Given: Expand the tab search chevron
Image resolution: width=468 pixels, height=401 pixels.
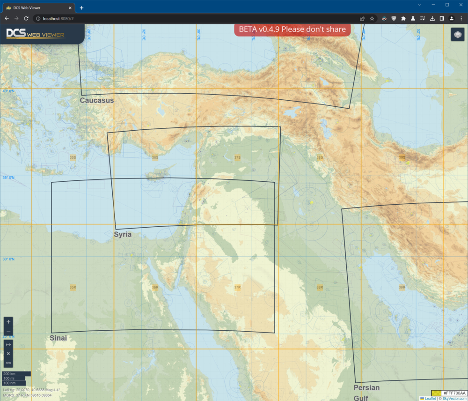Looking at the screenshot, I should [x=419, y=5].
